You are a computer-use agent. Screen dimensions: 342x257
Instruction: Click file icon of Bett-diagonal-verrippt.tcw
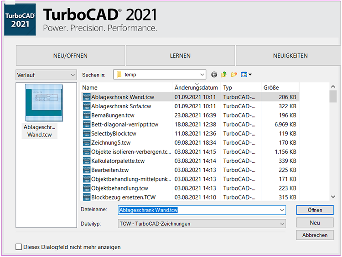click(x=87, y=125)
